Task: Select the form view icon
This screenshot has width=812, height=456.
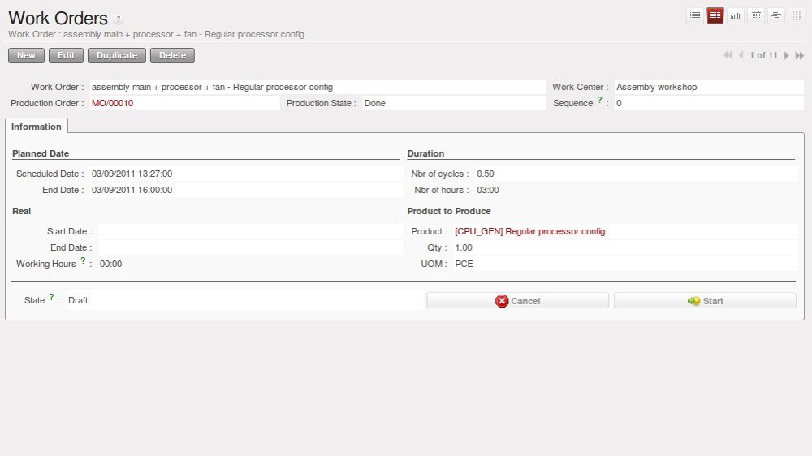Action: 715,15
